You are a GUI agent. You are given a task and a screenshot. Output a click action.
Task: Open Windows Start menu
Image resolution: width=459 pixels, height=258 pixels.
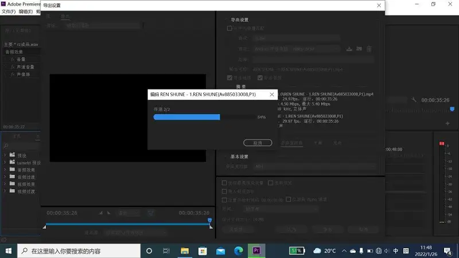tap(9, 251)
